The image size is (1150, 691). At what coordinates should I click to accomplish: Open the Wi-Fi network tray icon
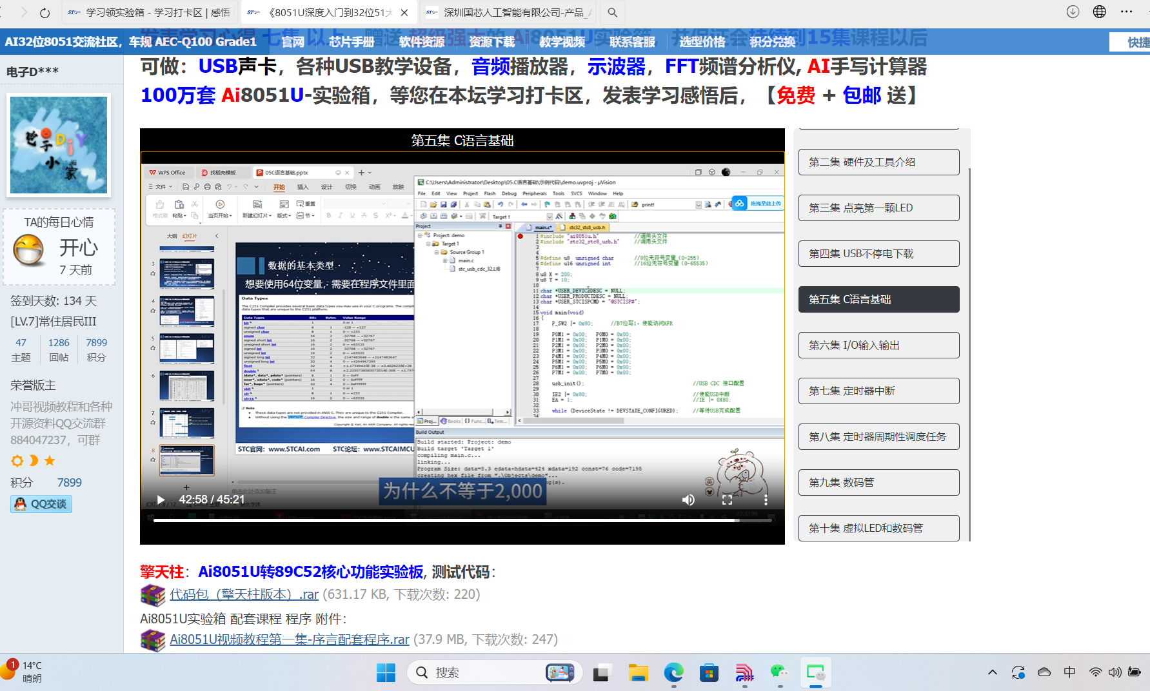(x=1095, y=672)
